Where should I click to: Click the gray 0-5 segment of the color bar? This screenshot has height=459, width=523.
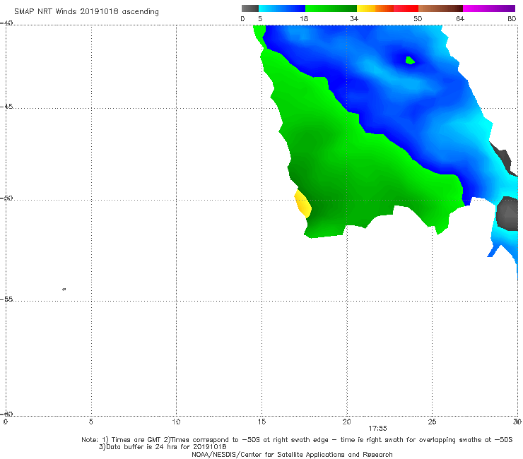coord(250,8)
